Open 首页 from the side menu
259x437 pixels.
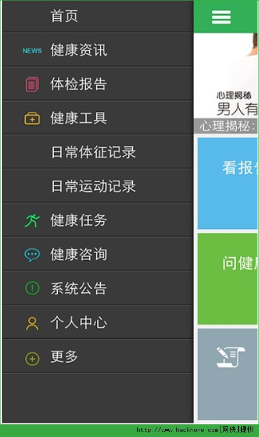tap(98, 16)
